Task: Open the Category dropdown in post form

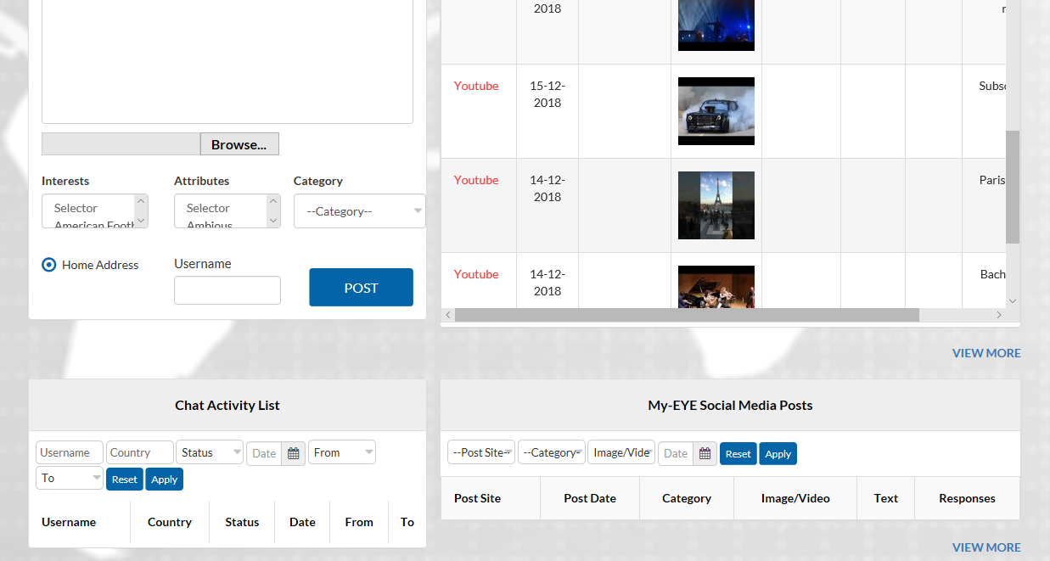Action: tap(360, 211)
